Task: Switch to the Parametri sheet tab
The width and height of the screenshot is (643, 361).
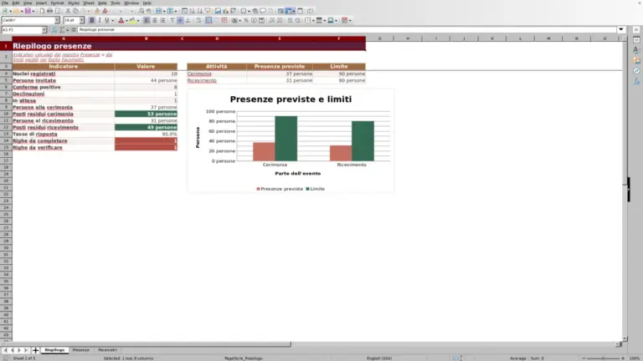Action: [x=107, y=350]
